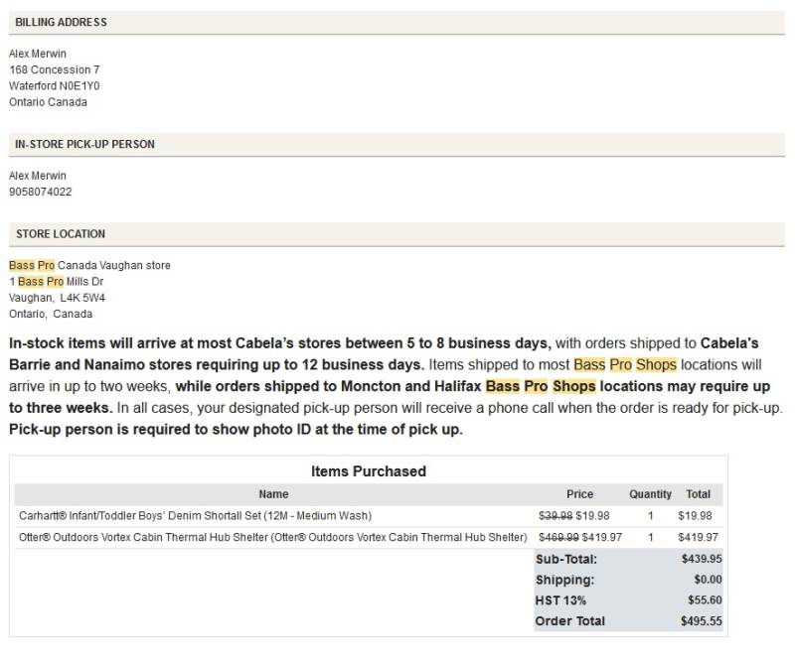This screenshot has width=795, height=664.
Task: Click the Total column header
Action: pos(699,494)
